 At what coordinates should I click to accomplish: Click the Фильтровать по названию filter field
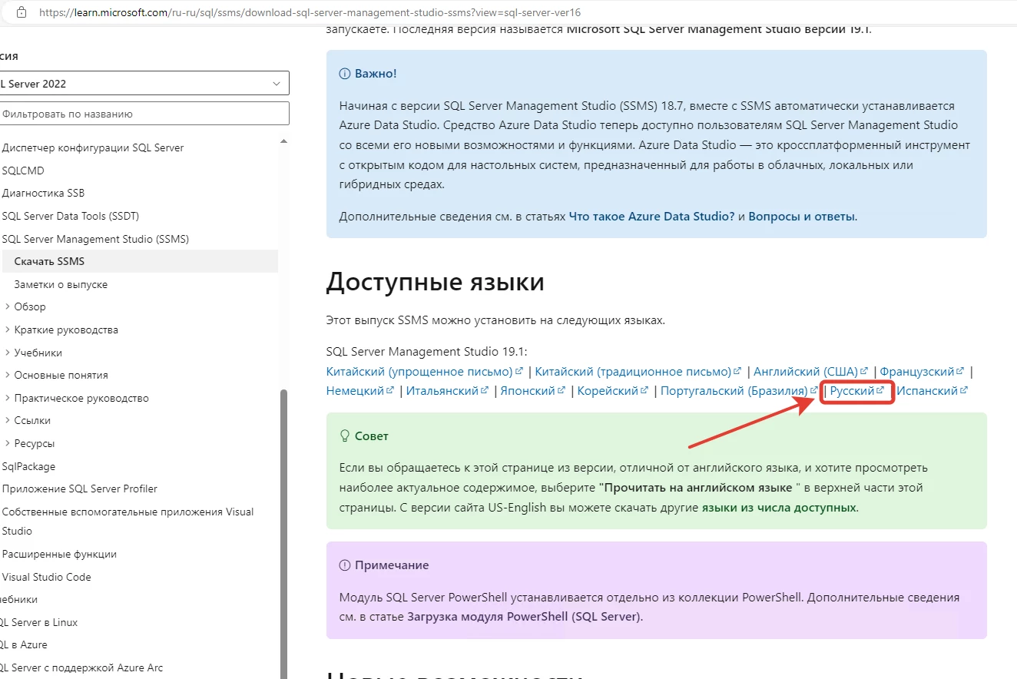click(x=144, y=114)
